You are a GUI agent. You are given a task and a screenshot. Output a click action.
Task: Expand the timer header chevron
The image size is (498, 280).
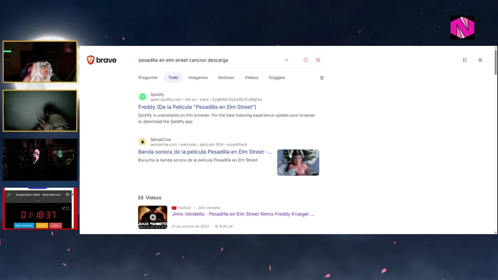38,201
